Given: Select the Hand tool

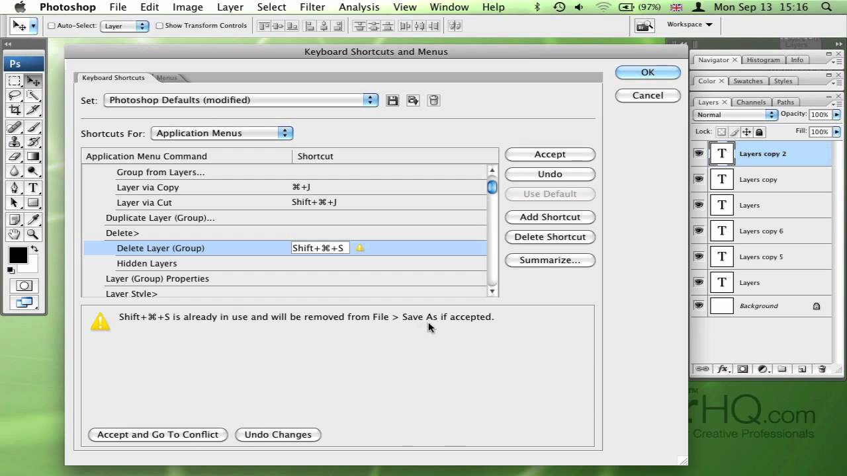Looking at the screenshot, I should click(x=14, y=234).
